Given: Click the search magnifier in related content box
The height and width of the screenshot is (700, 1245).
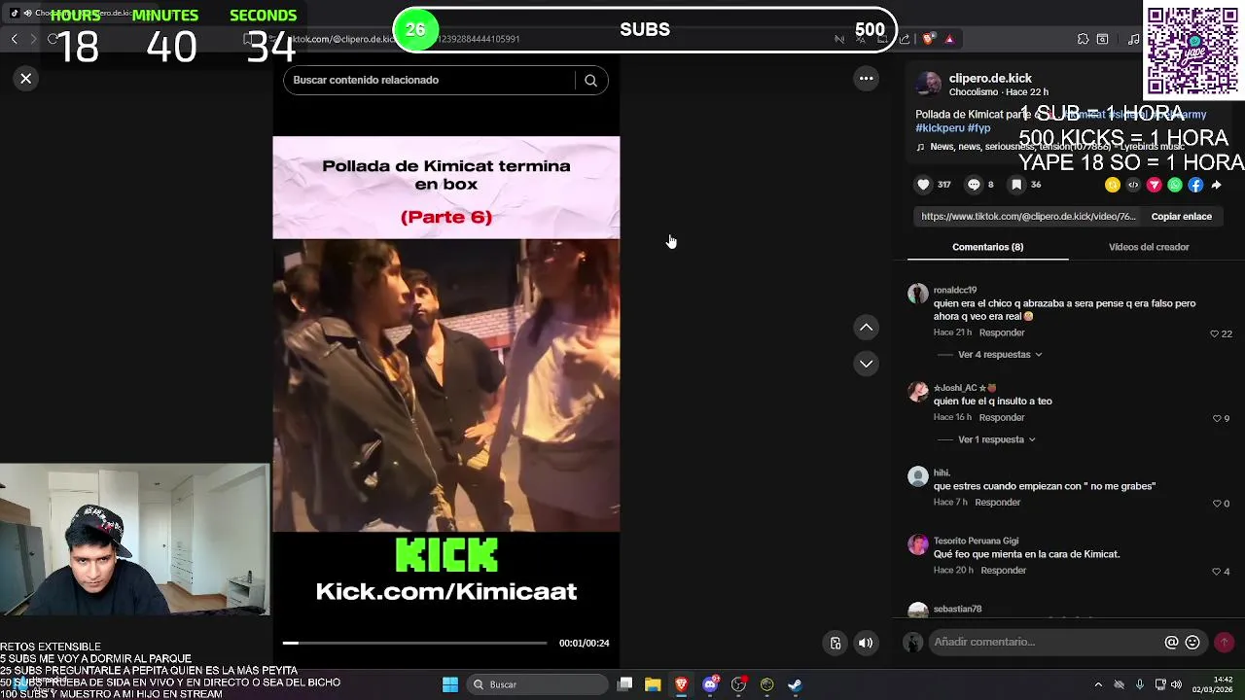Looking at the screenshot, I should click(590, 81).
